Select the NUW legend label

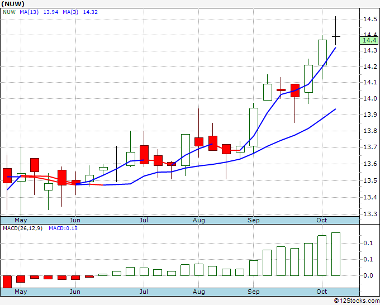point(9,12)
